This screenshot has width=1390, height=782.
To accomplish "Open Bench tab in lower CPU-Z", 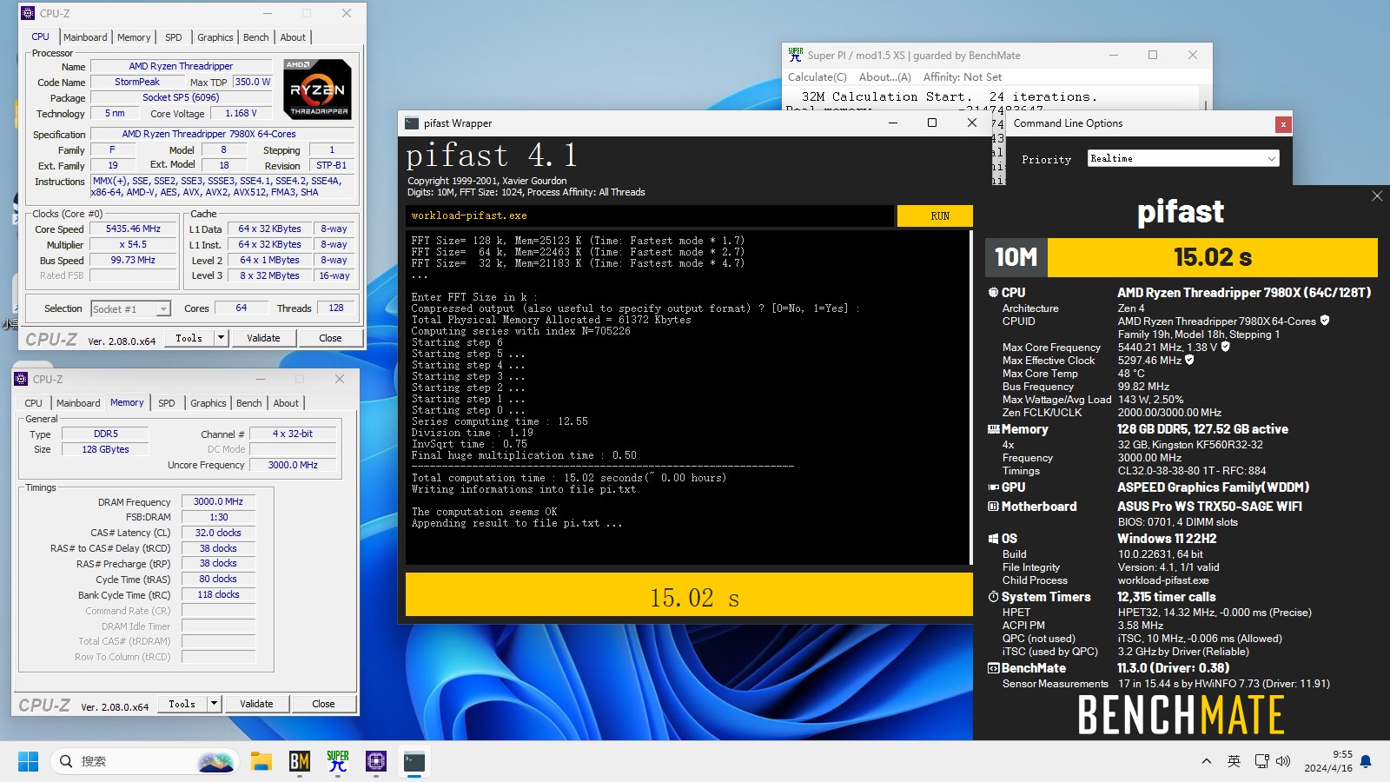I will point(248,403).
